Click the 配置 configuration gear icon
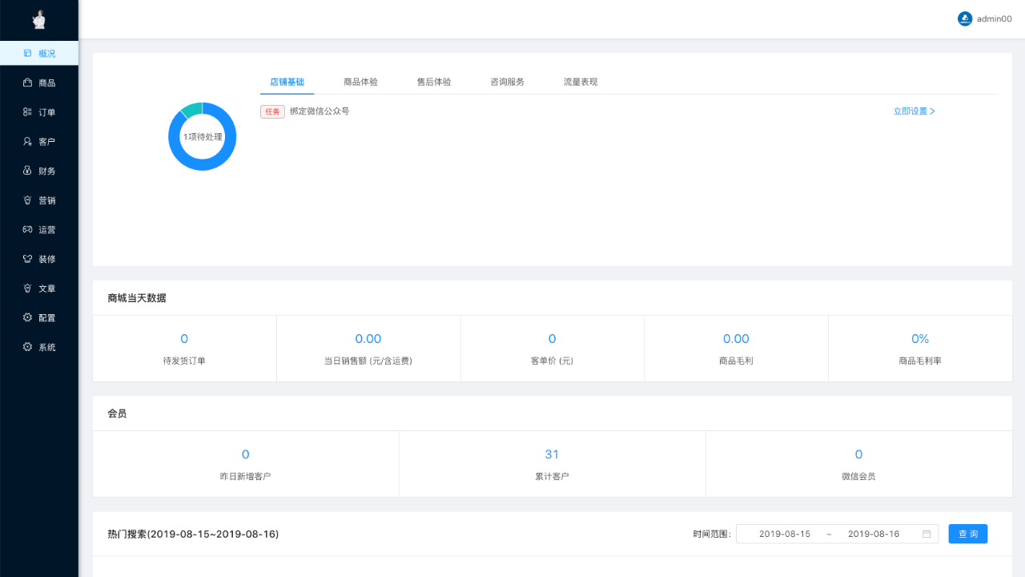The height and width of the screenshot is (577, 1025). (27, 317)
